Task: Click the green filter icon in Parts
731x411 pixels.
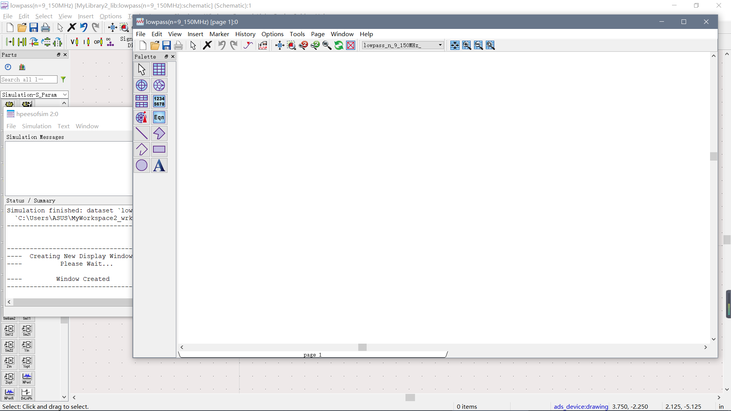Action: 63,80
